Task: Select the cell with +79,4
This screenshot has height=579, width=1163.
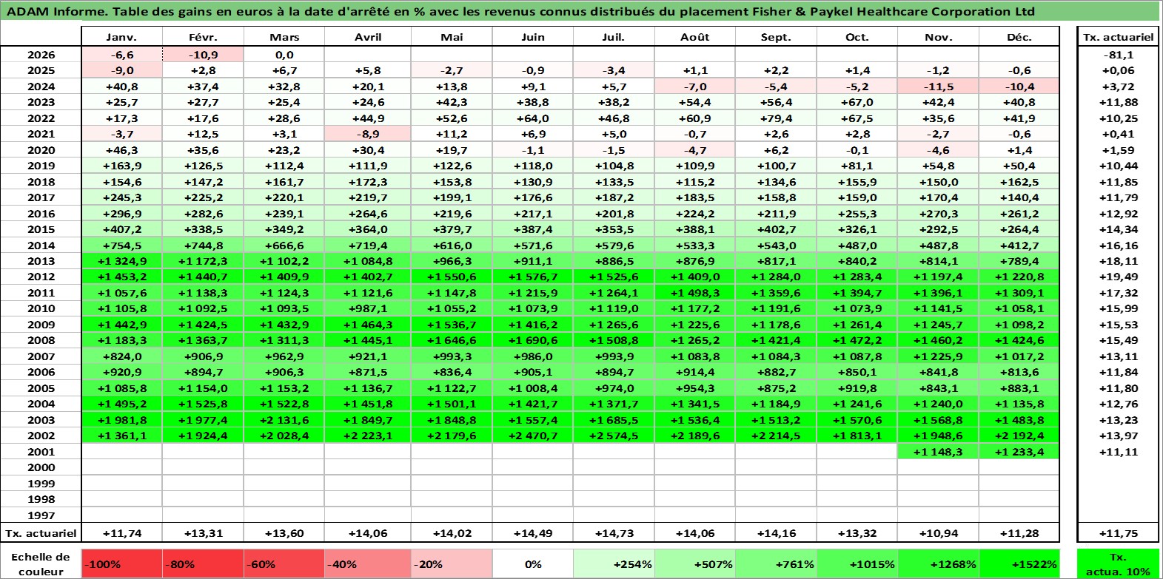Action: (x=775, y=118)
